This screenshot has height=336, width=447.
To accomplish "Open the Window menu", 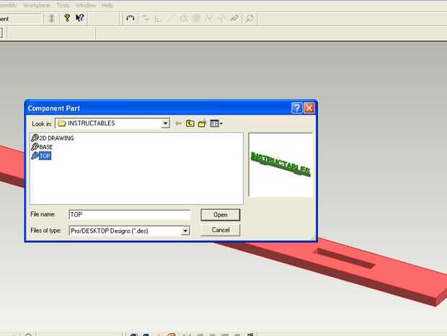I will [86, 6].
